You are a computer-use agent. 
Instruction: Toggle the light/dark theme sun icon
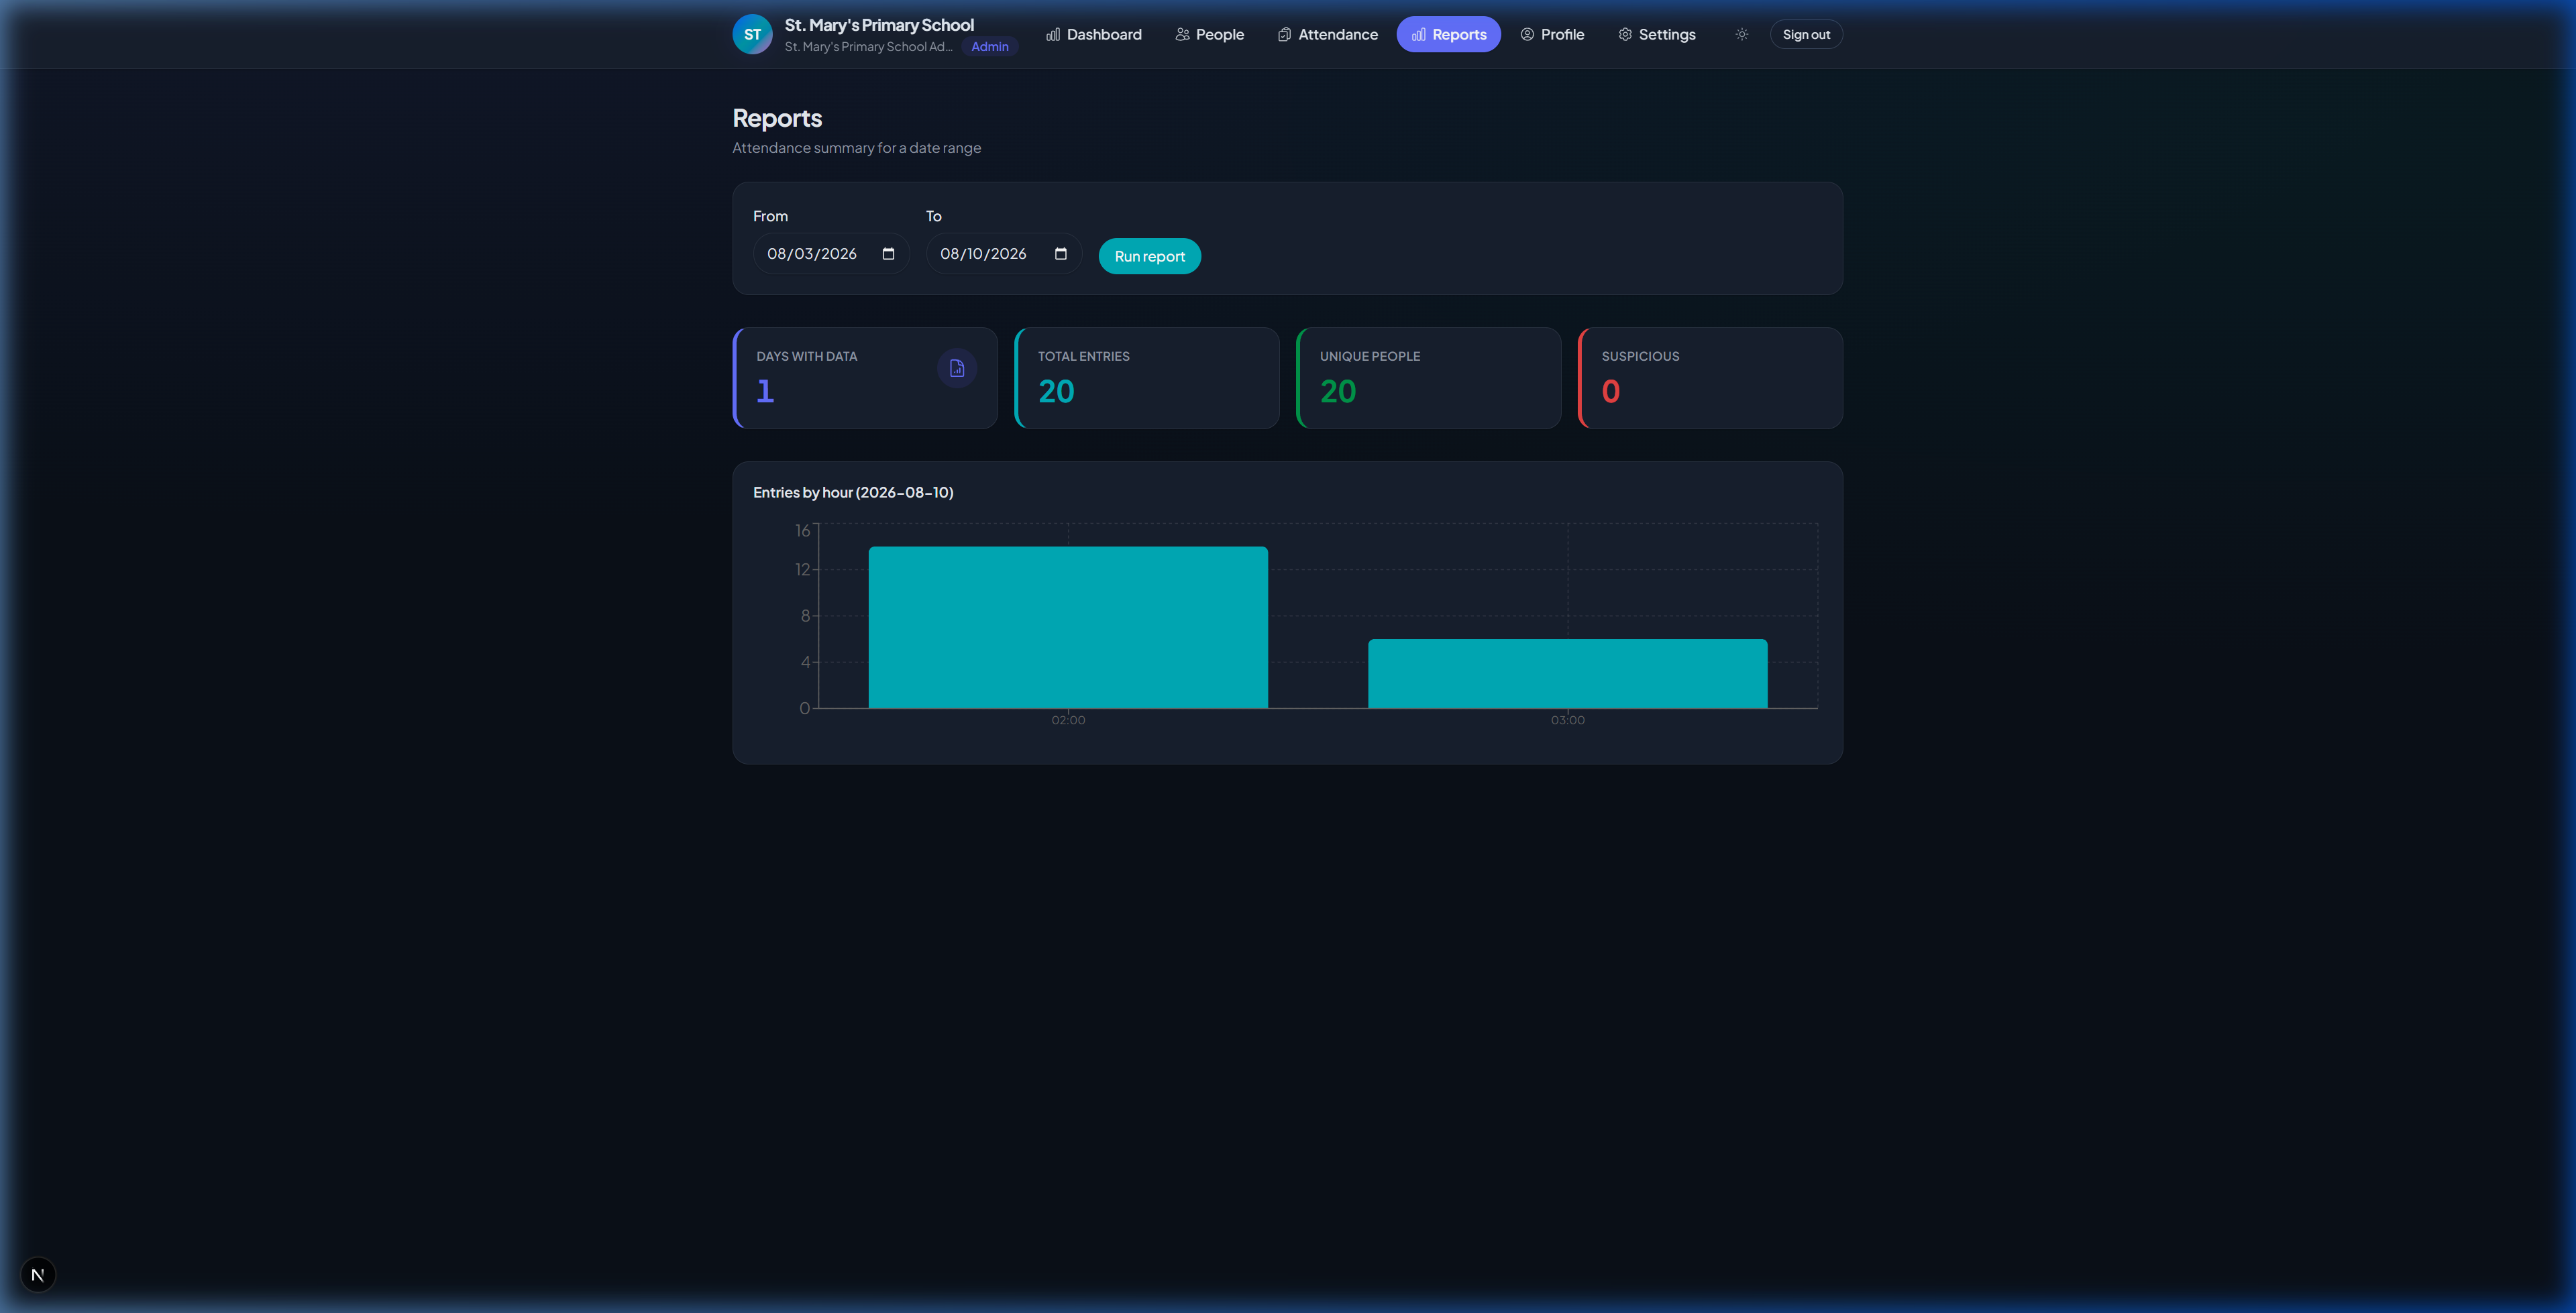tap(1741, 34)
